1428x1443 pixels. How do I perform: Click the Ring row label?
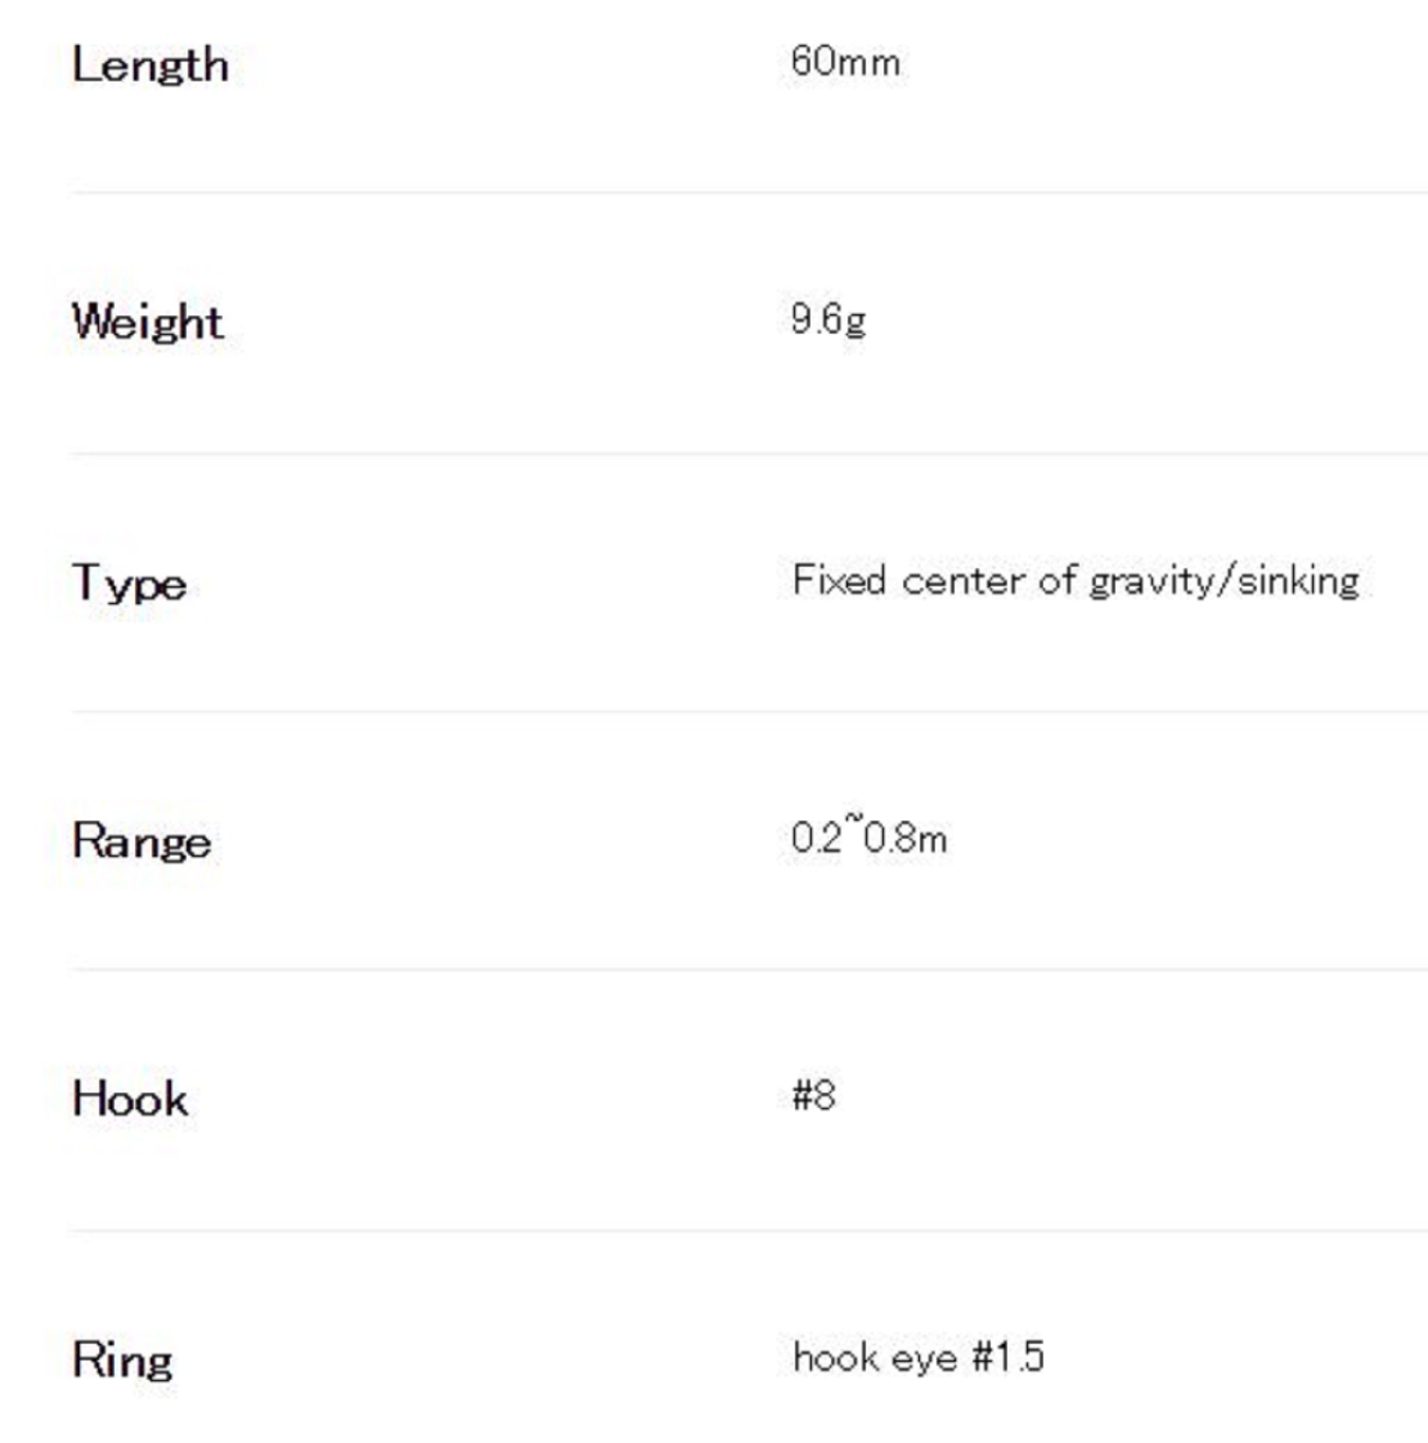[x=123, y=1359]
